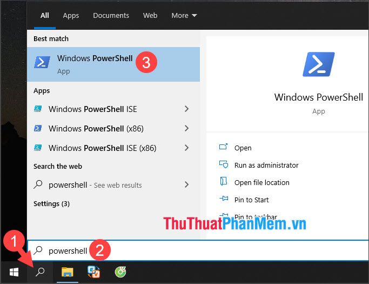The image size is (369, 284).
Task: Click the large PowerShell logo in the preview pane
Action: click(319, 64)
